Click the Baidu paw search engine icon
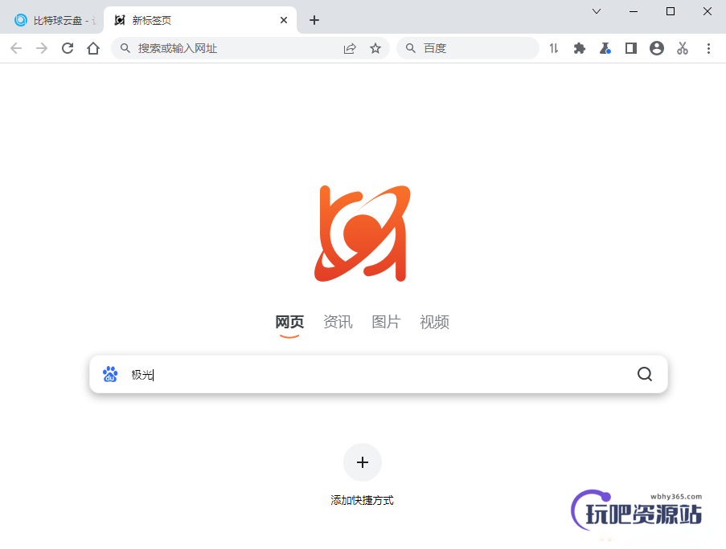This screenshot has height=549, width=726. click(x=110, y=374)
